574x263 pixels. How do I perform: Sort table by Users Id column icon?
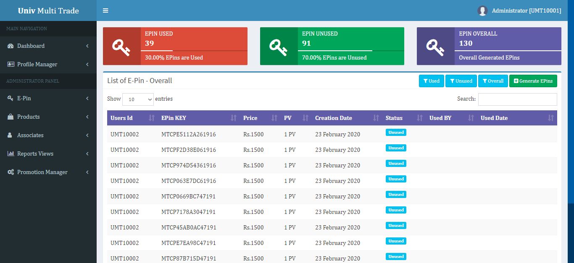[x=152, y=118]
